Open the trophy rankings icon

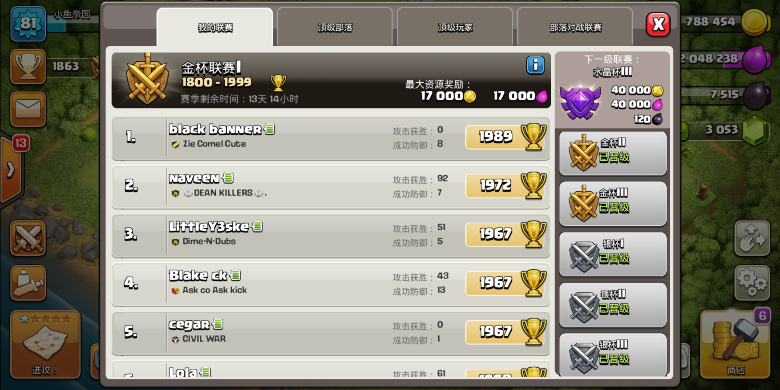click(28, 66)
